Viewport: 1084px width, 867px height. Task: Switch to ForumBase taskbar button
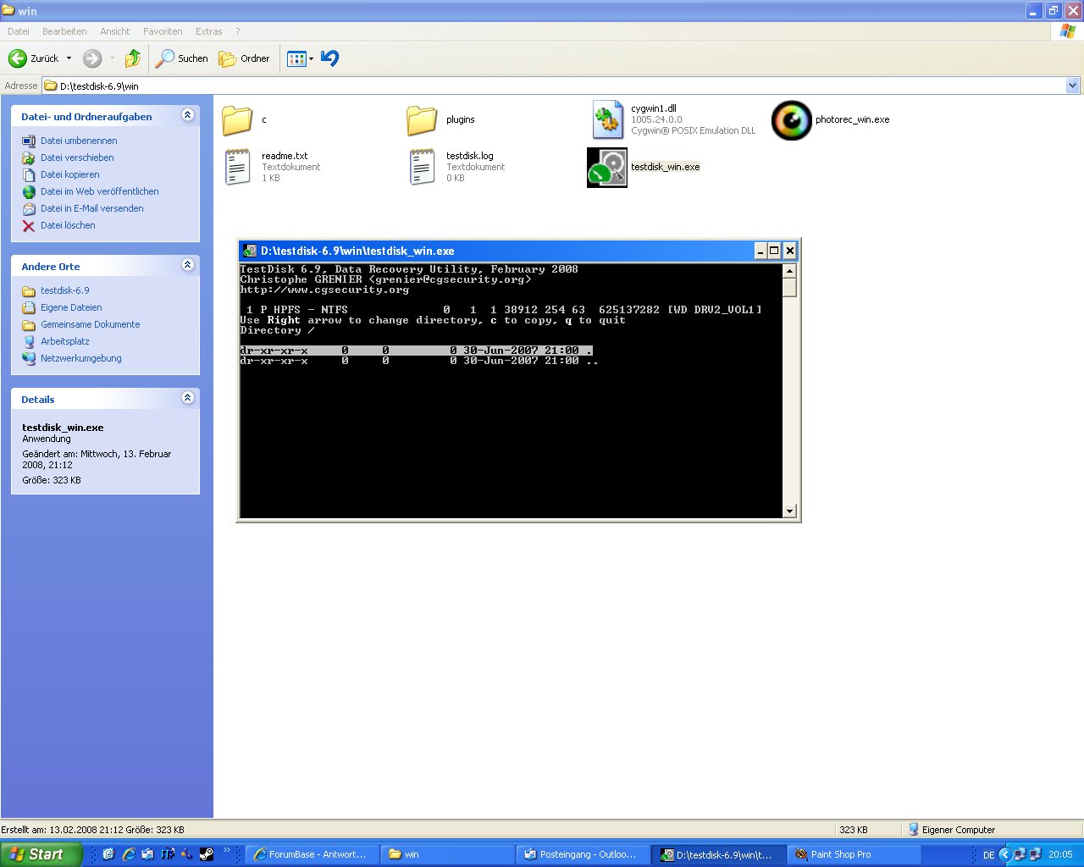[311, 854]
